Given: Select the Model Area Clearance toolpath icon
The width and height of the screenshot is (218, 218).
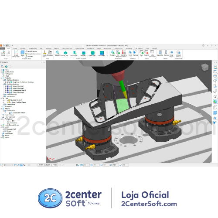Looking at the screenshot, I should (x=65, y=53).
